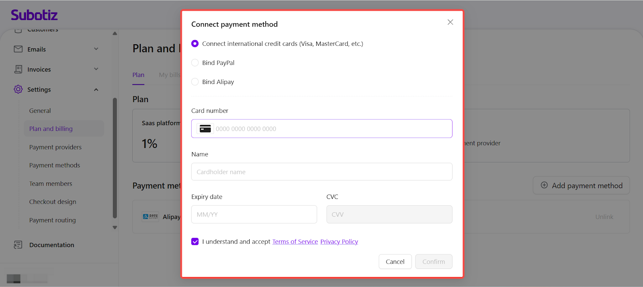Screen dimensions: 643x287
Task: Go to Checkout design in sidebar
Action: 53,202
